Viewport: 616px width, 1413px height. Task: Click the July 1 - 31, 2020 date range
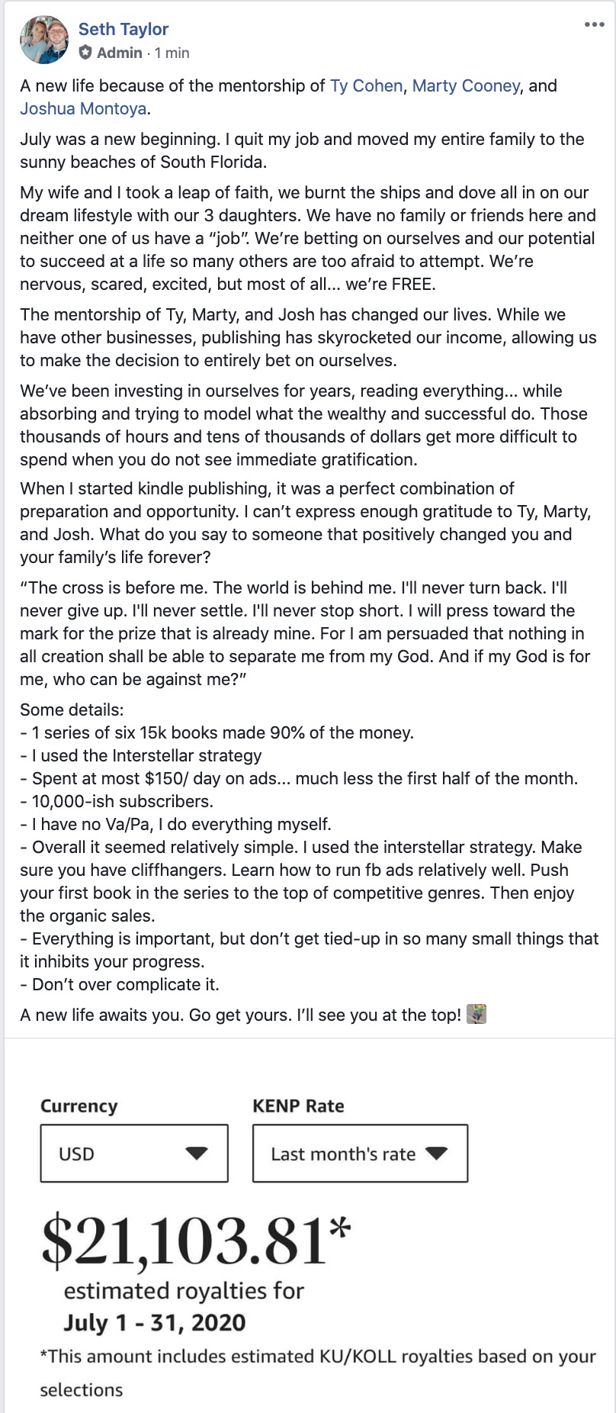pos(155,1322)
